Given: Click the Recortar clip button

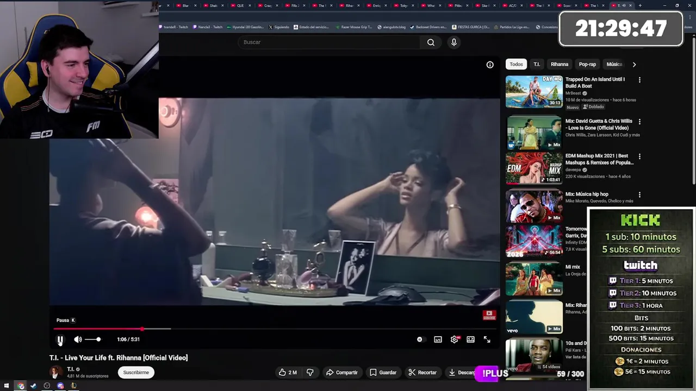Looking at the screenshot, I should coord(422,373).
